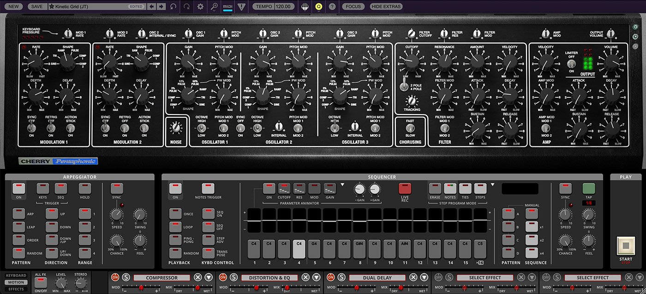This screenshot has width=646, height=294.
Task: Click Arpeggiator RANDOM pattern button
Action: tap(18, 253)
